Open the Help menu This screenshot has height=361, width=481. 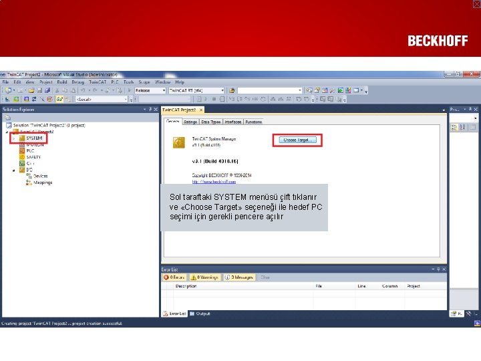(x=180, y=82)
